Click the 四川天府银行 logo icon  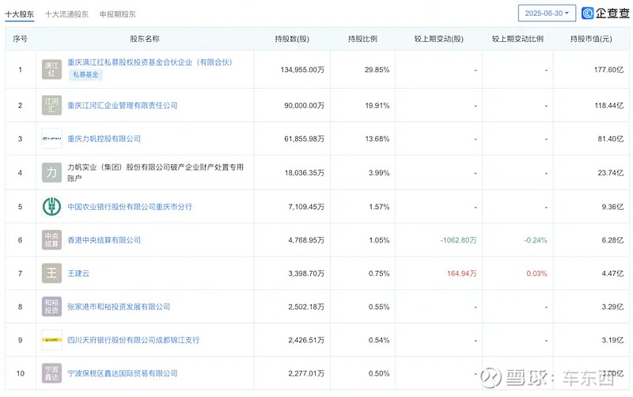click(x=51, y=340)
